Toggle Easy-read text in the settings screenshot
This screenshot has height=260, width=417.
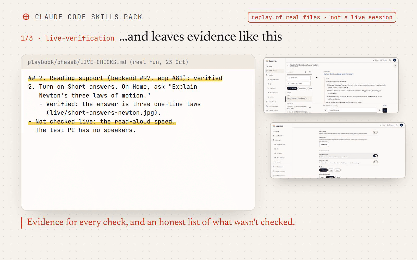(x=375, y=162)
